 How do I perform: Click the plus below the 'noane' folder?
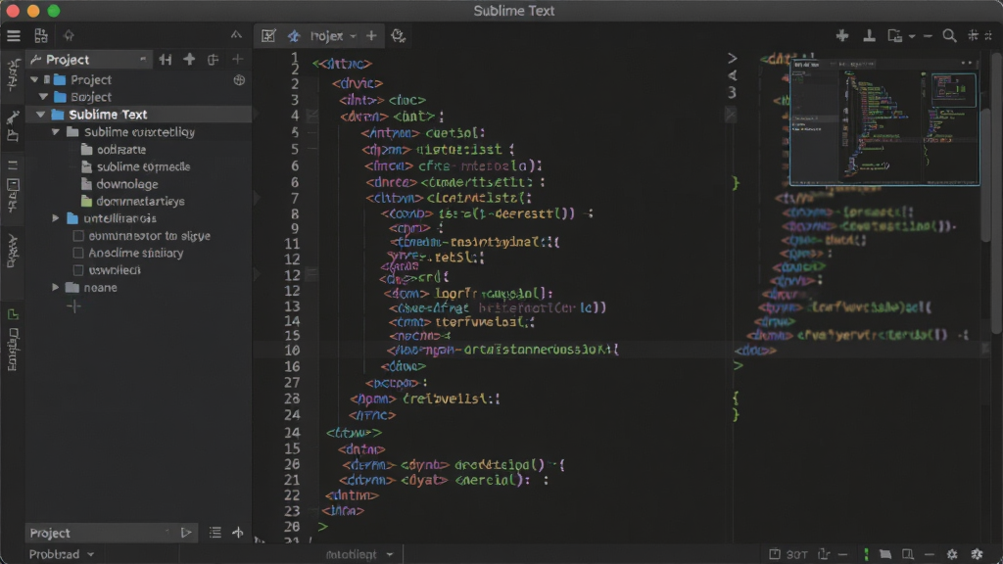[x=74, y=306]
